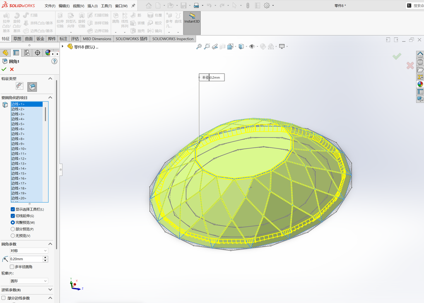Open the 文件(F) menu

pyautogui.click(x=50, y=6)
